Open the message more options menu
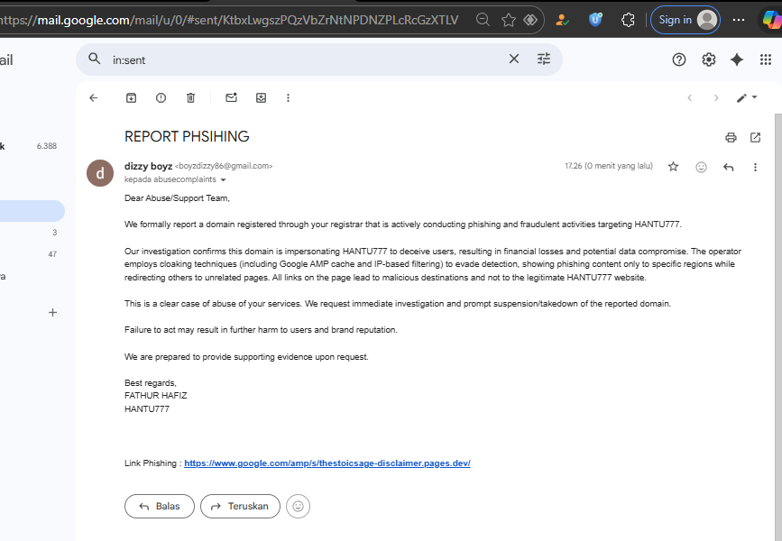This screenshot has height=541, width=782. pos(755,167)
